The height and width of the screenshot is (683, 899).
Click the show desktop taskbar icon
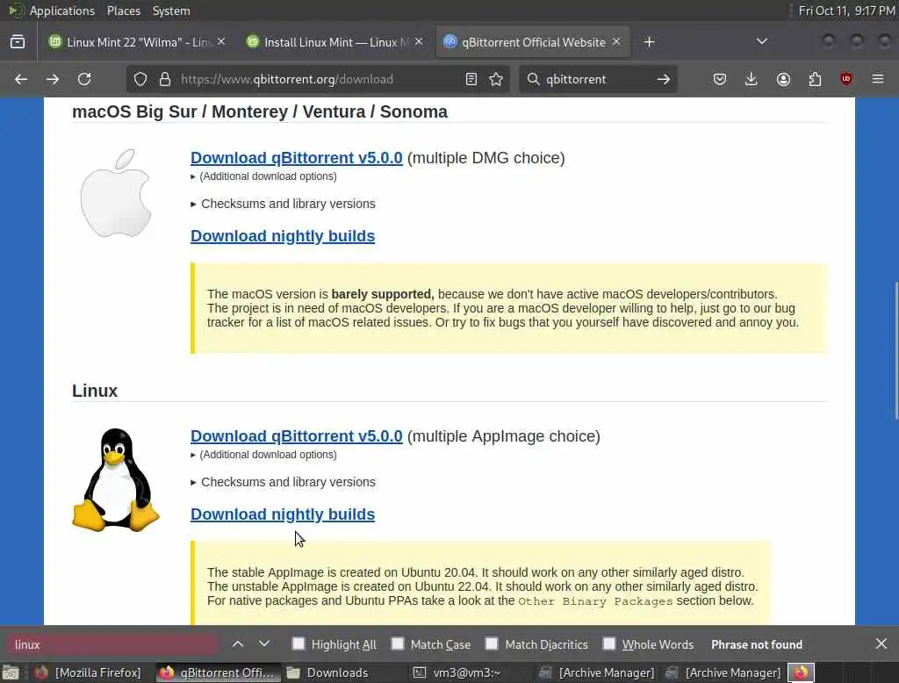click(11, 672)
